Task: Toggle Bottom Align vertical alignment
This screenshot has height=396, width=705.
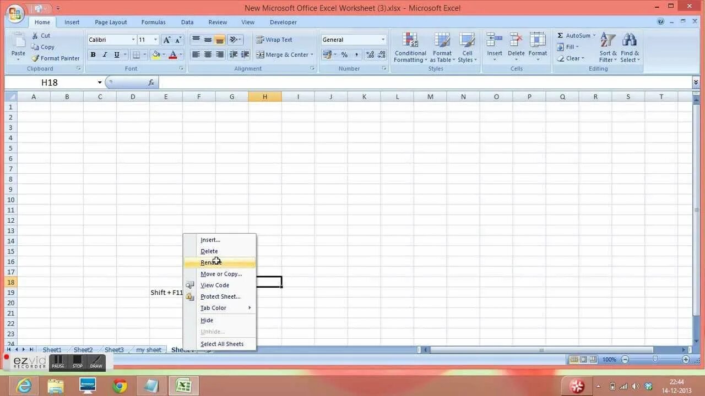Action: pos(220,40)
